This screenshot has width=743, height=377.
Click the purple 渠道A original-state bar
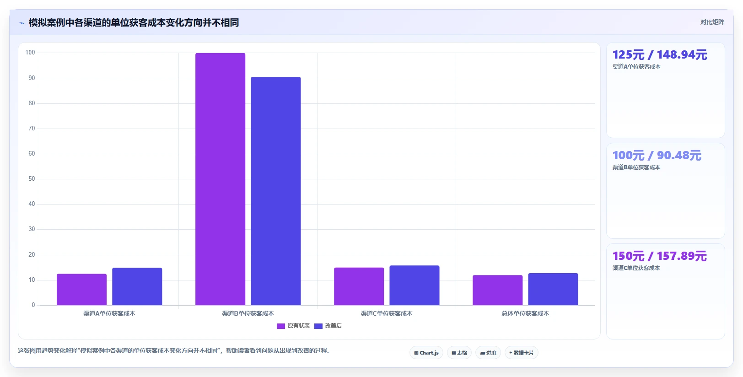coord(81,290)
